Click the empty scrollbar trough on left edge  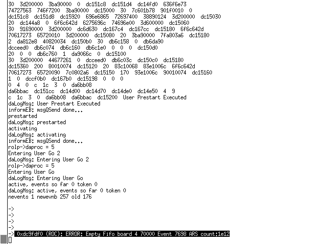click(x=3, y=117)
